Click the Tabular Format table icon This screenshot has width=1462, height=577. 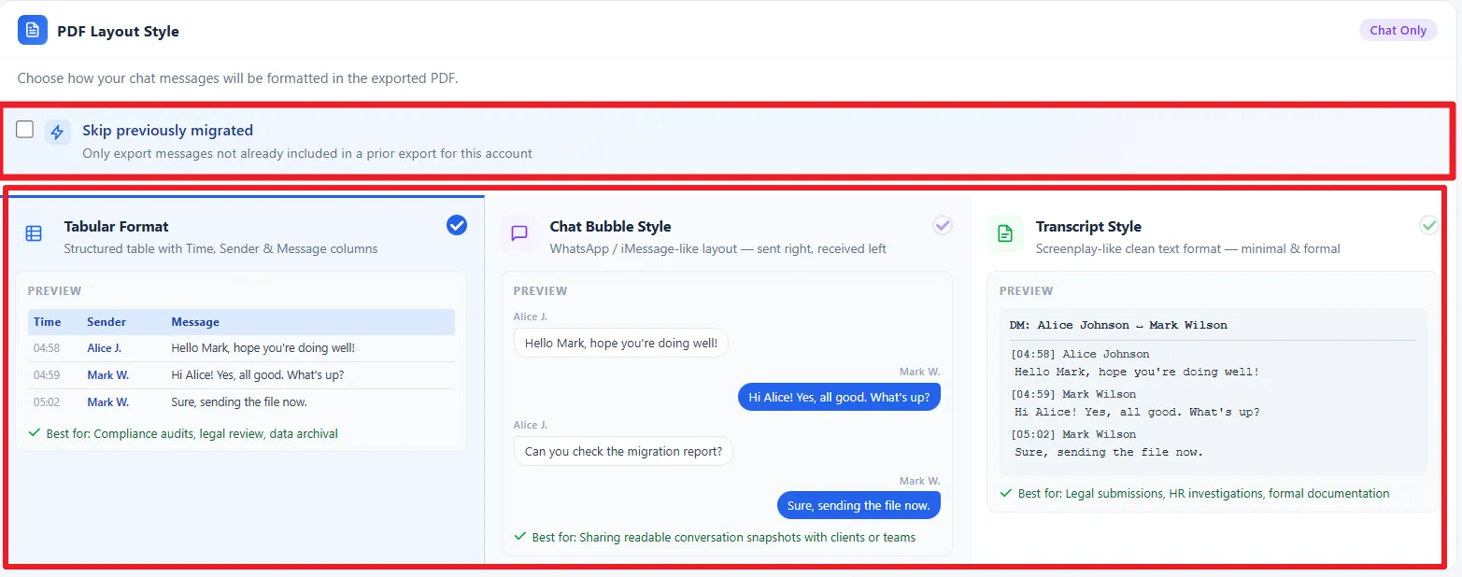click(34, 233)
